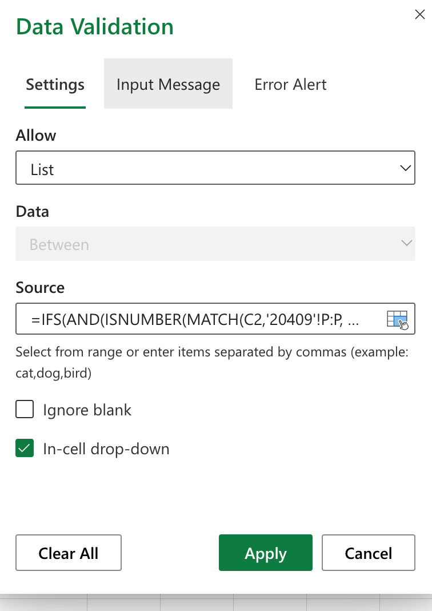Click the Ignore blank label to toggle it
Image resolution: width=432 pixels, height=611 pixels.
tap(87, 410)
